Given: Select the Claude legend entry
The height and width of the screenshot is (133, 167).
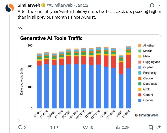Looking at the screenshot, I should [x=148, y=78].
